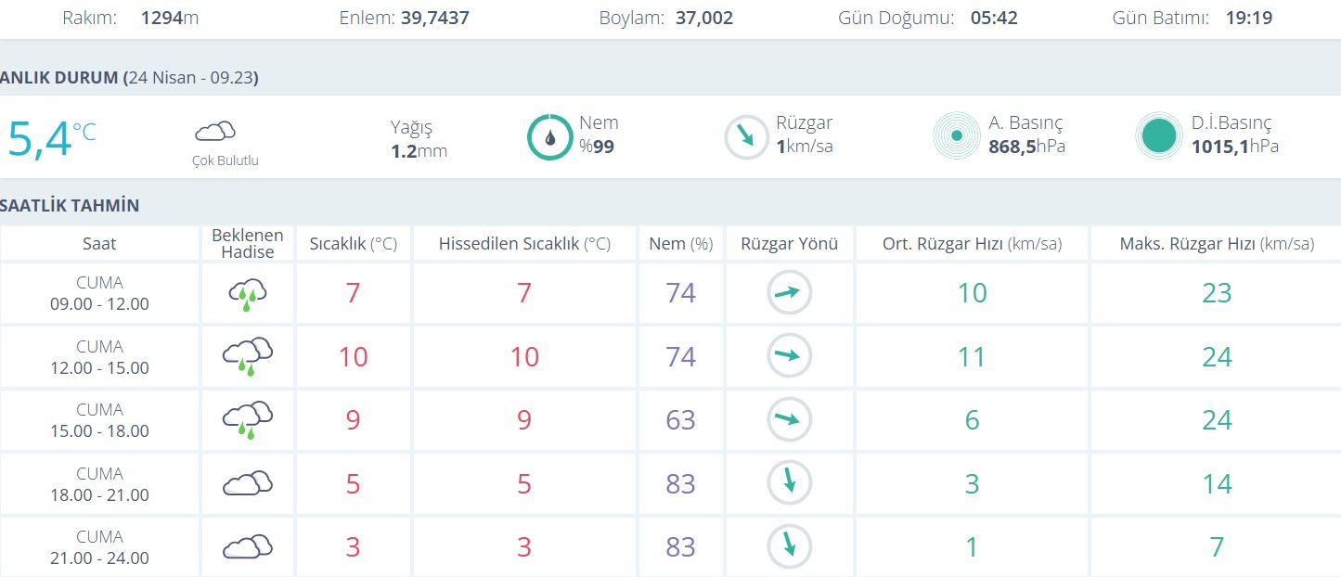Click the SAATLİK TAHMİN section heading

[70, 206]
